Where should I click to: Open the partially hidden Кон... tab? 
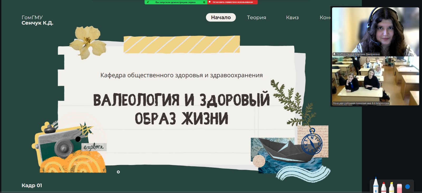(325, 17)
